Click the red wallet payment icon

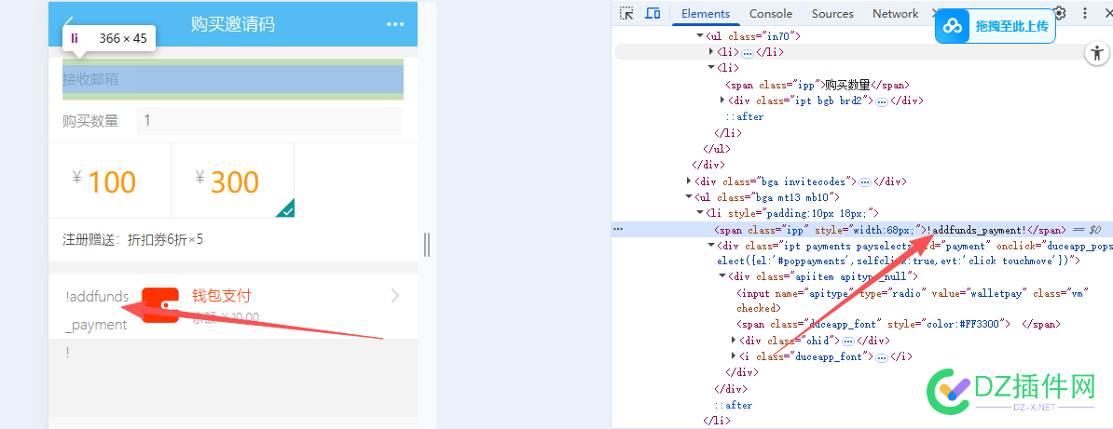coord(159,305)
